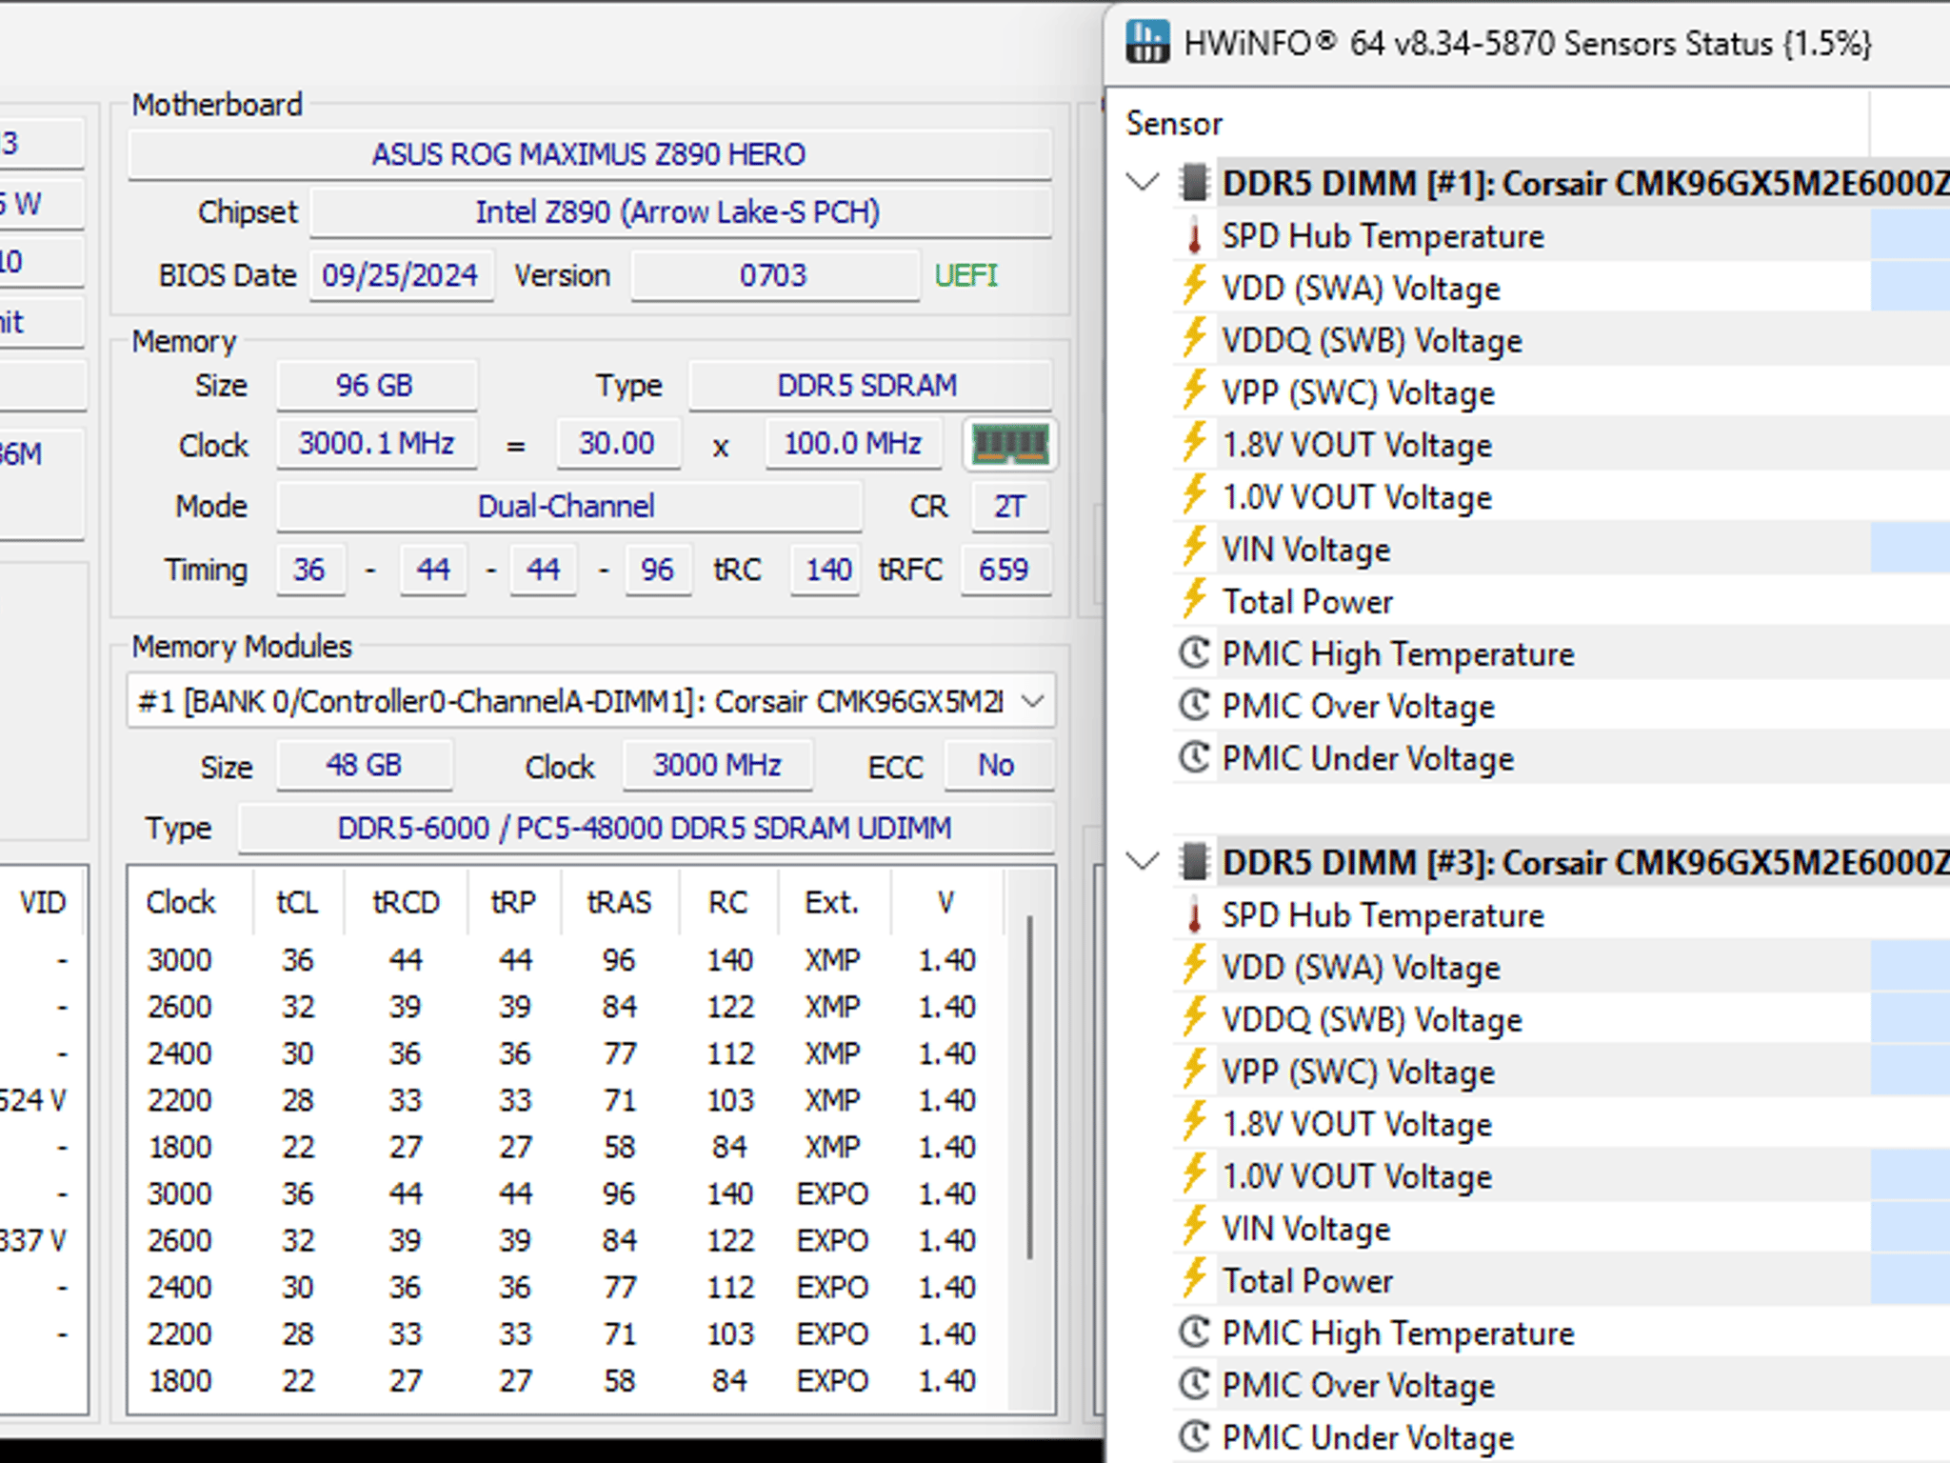
Task: Click the timings table vertical scrollbar
Action: 1030,1086
